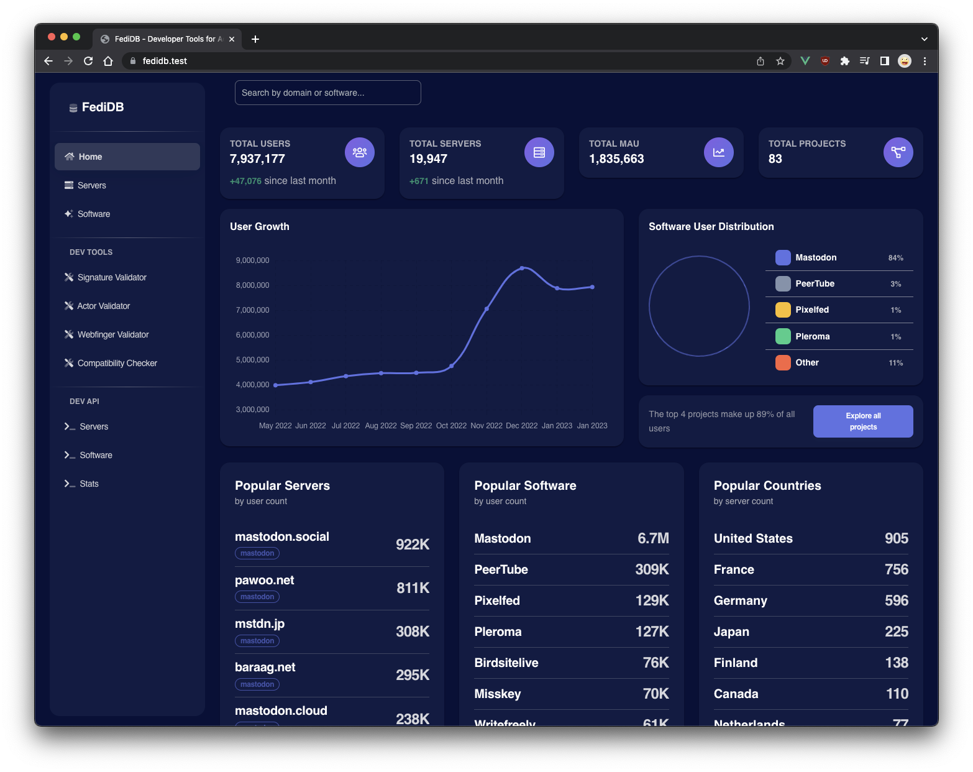Open the uBlock extension icon

[x=825, y=61]
